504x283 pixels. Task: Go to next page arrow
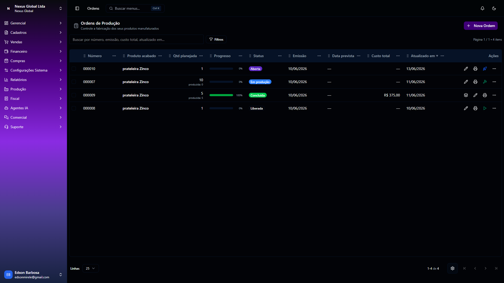pos(486,268)
